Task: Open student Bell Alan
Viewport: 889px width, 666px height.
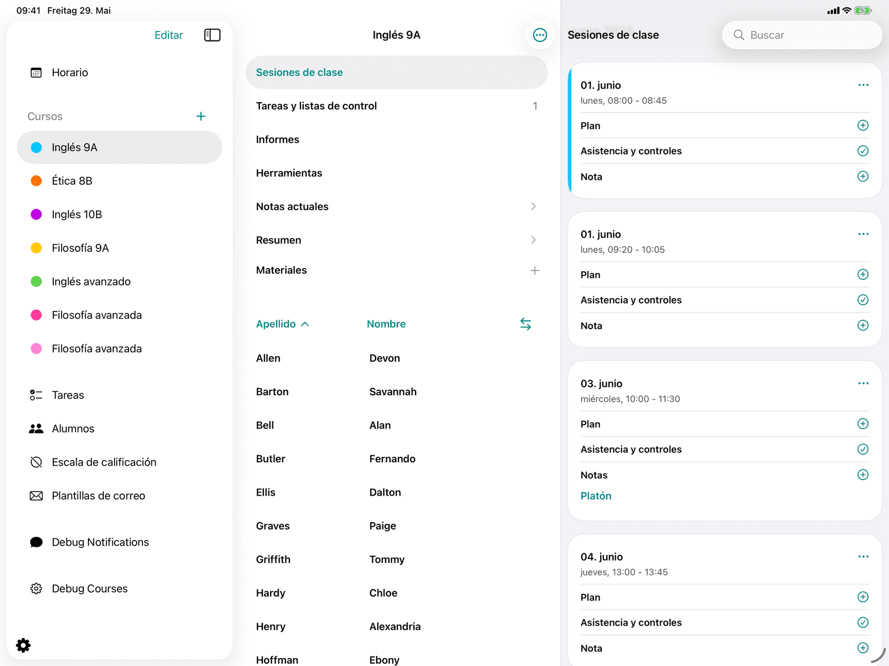Action: click(x=397, y=426)
